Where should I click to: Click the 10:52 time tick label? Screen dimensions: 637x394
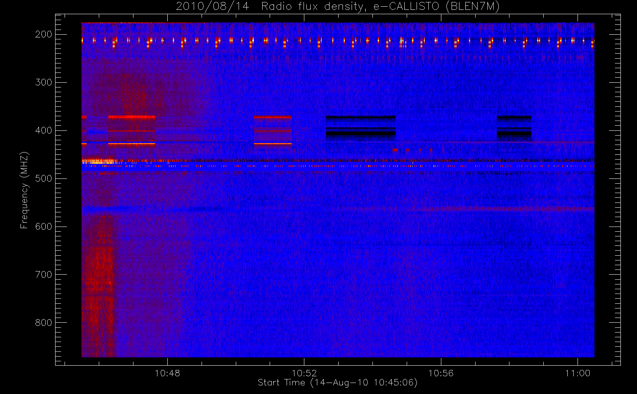click(304, 373)
